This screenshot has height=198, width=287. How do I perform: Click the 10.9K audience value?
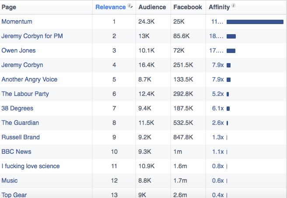tap(147, 166)
